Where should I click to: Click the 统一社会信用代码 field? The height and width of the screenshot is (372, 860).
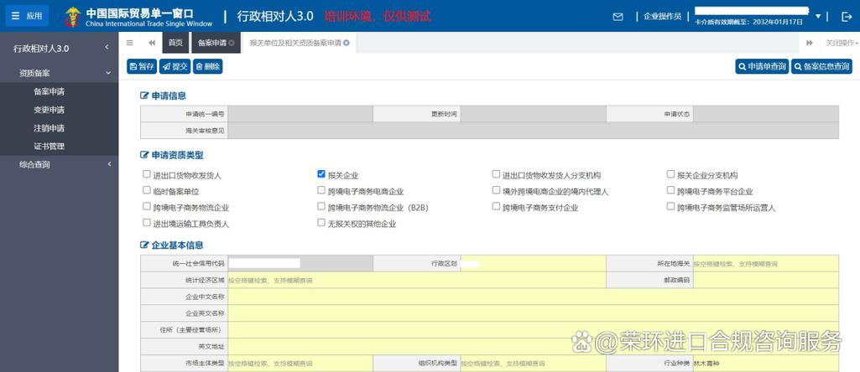pyautogui.click(x=300, y=264)
